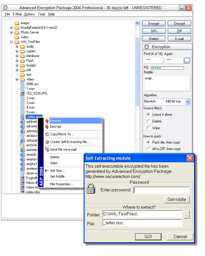The width and height of the screenshot is (205, 256).
Task: Click the GO! button
Action: click(x=148, y=236)
